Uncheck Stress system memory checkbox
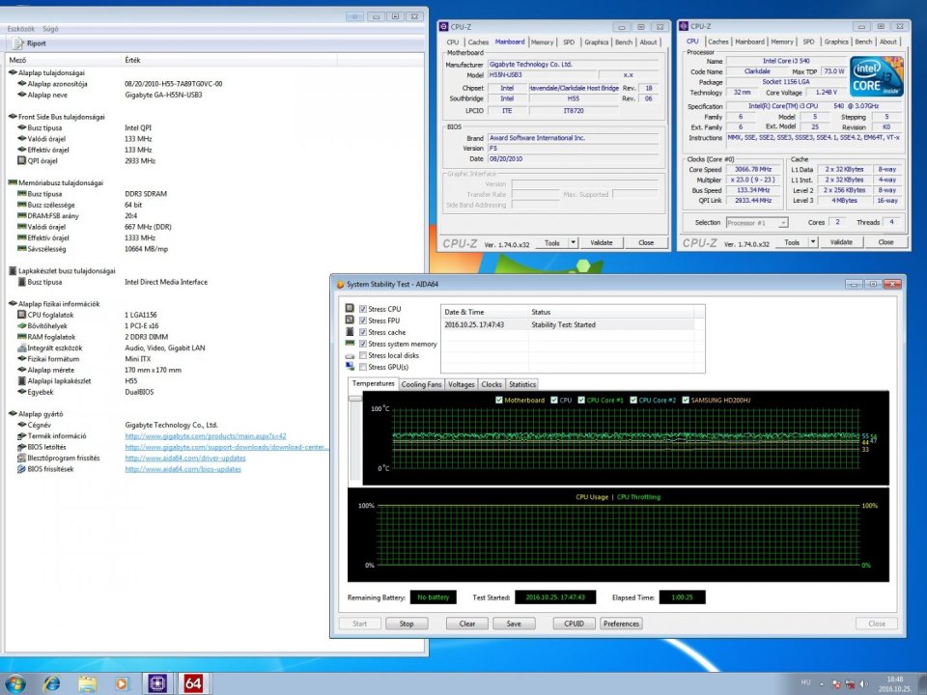Image resolution: width=927 pixels, height=695 pixels. coord(363,344)
